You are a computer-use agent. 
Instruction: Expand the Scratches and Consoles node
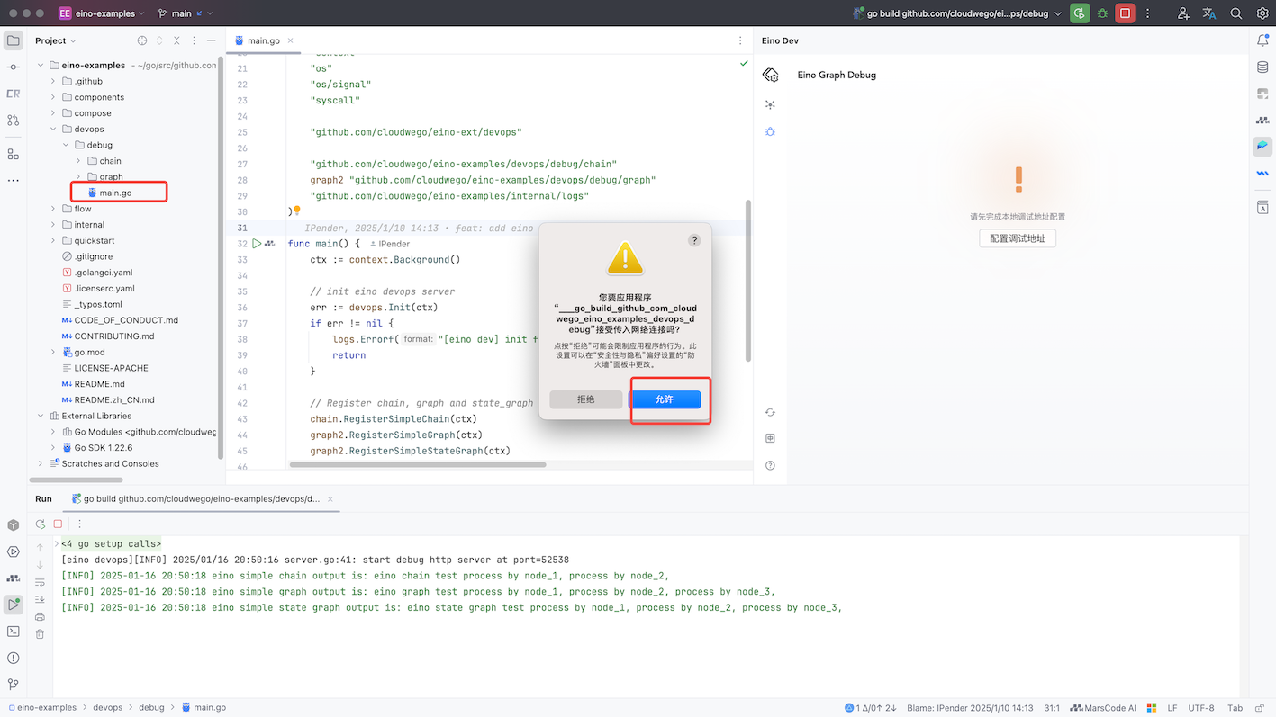[41, 464]
